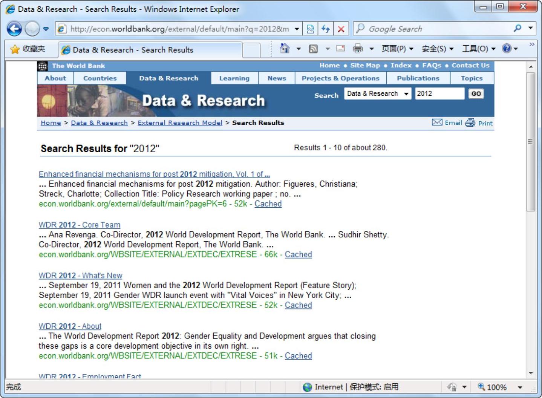Screen dimensions: 542x398
Task: Click the Internet zone globe icon
Action: pyautogui.click(x=308, y=387)
